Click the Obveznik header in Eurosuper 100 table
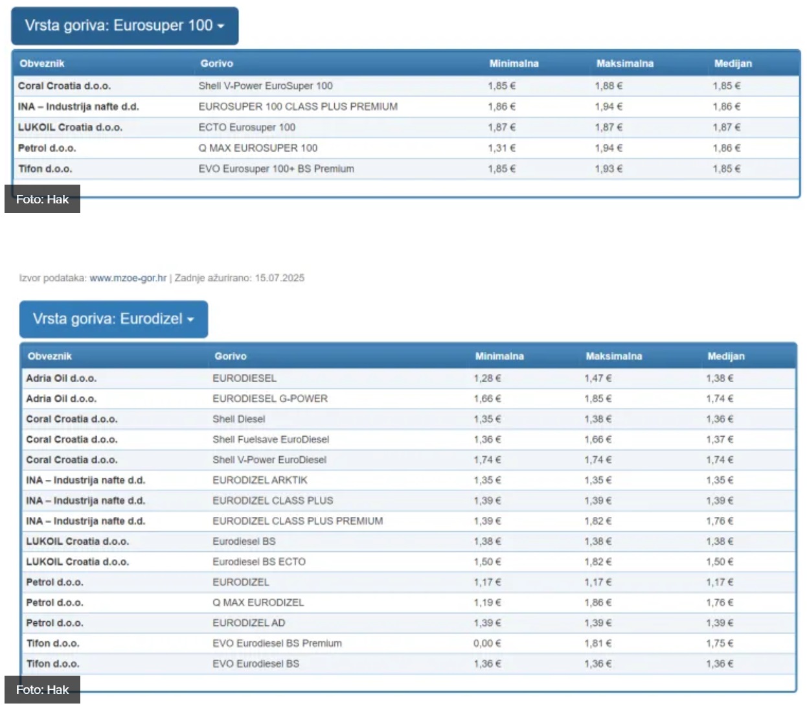The height and width of the screenshot is (710, 807). [x=42, y=63]
